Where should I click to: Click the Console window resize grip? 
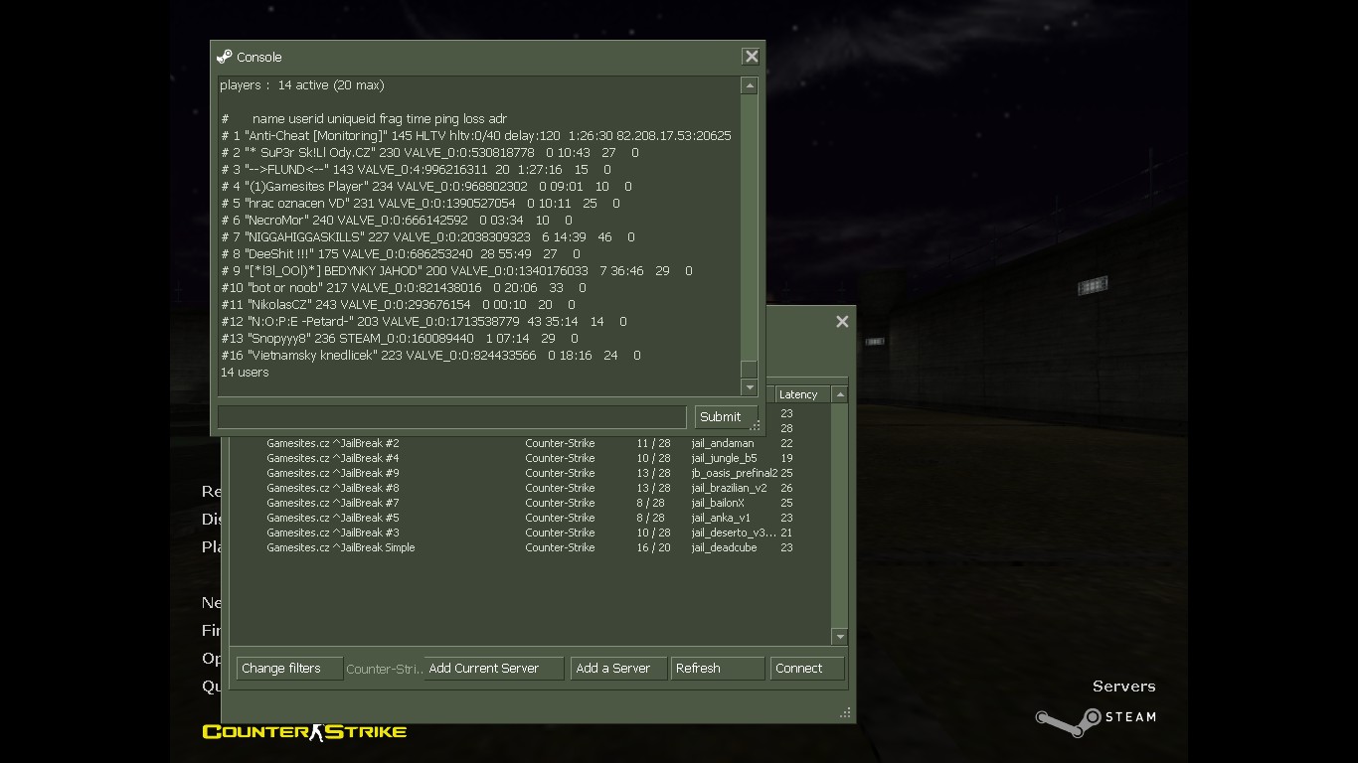[x=755, y=426]
